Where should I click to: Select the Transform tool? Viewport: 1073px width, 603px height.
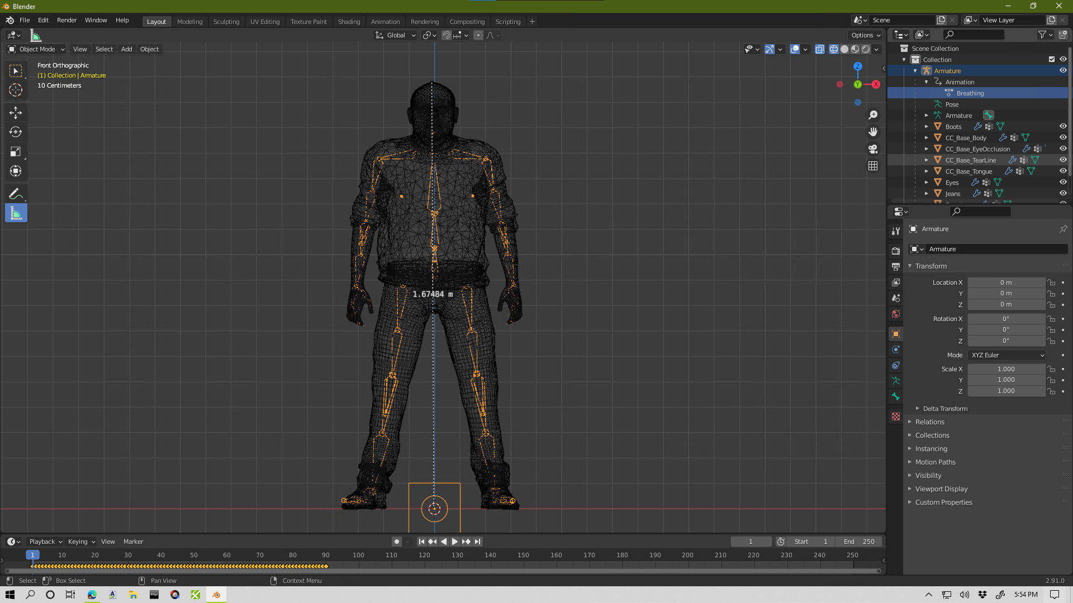[x=16, y=171]
